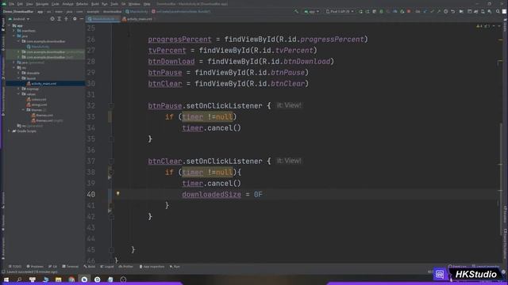
Task: Click the yellow light bulb on line 40
Action: click(x=118, y=193)
